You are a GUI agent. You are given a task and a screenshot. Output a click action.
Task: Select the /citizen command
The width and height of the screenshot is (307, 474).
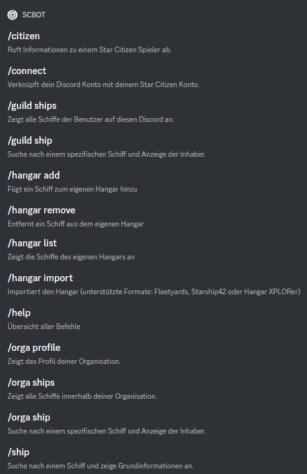24,36
